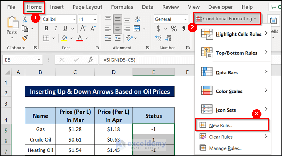
Task: Switch to the Data tab
Action: point(148,7)
